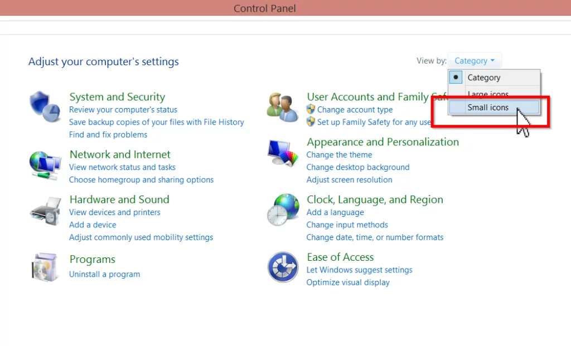571x346 pixels.
Task: Open System and Security heading
Action: point(117,97)
